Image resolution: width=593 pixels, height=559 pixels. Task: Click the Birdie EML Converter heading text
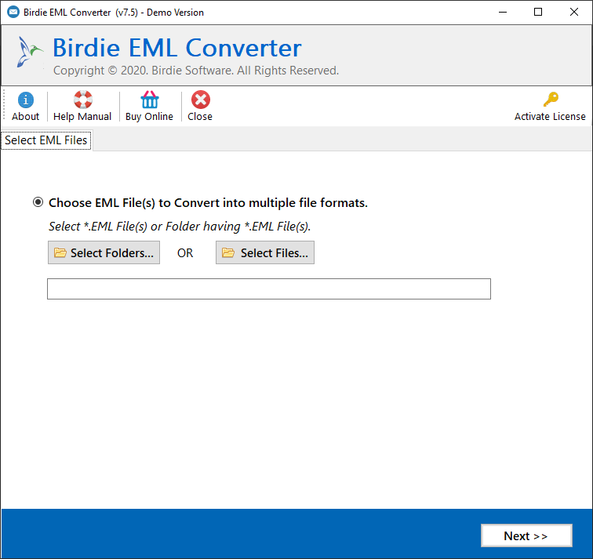(x=177, y=48)
